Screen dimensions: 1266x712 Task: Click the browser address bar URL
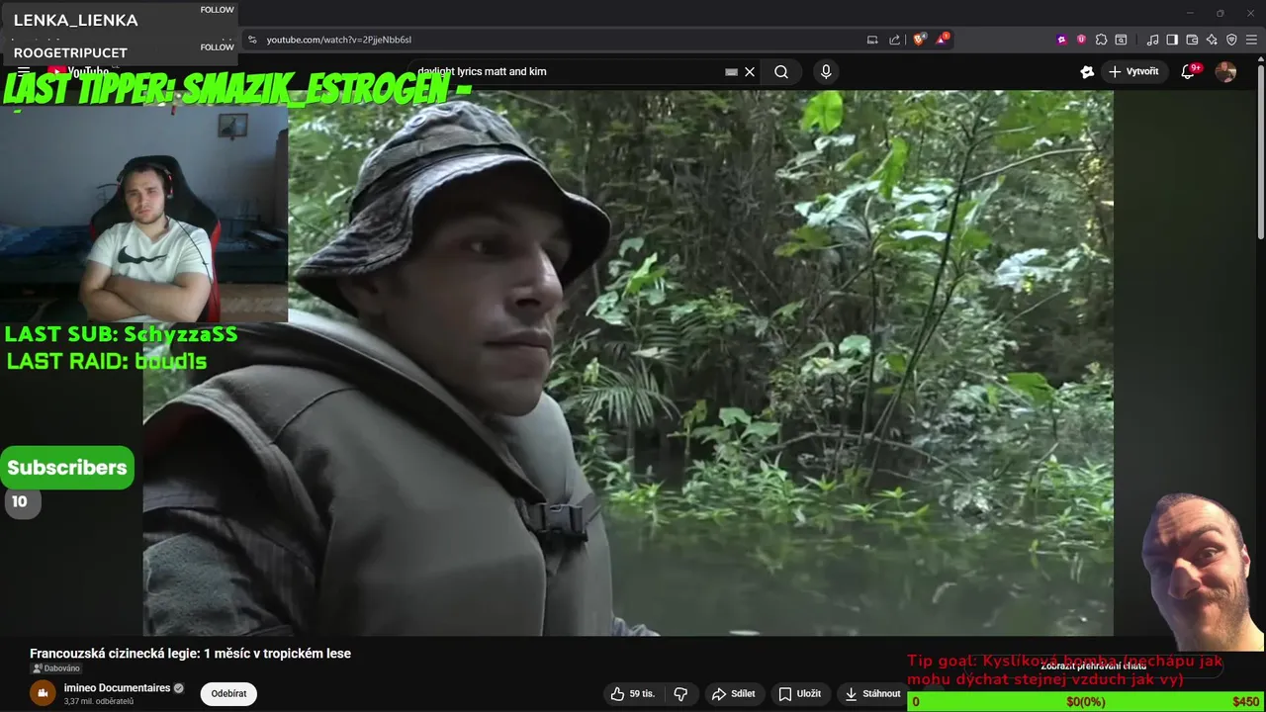point(338,40)
